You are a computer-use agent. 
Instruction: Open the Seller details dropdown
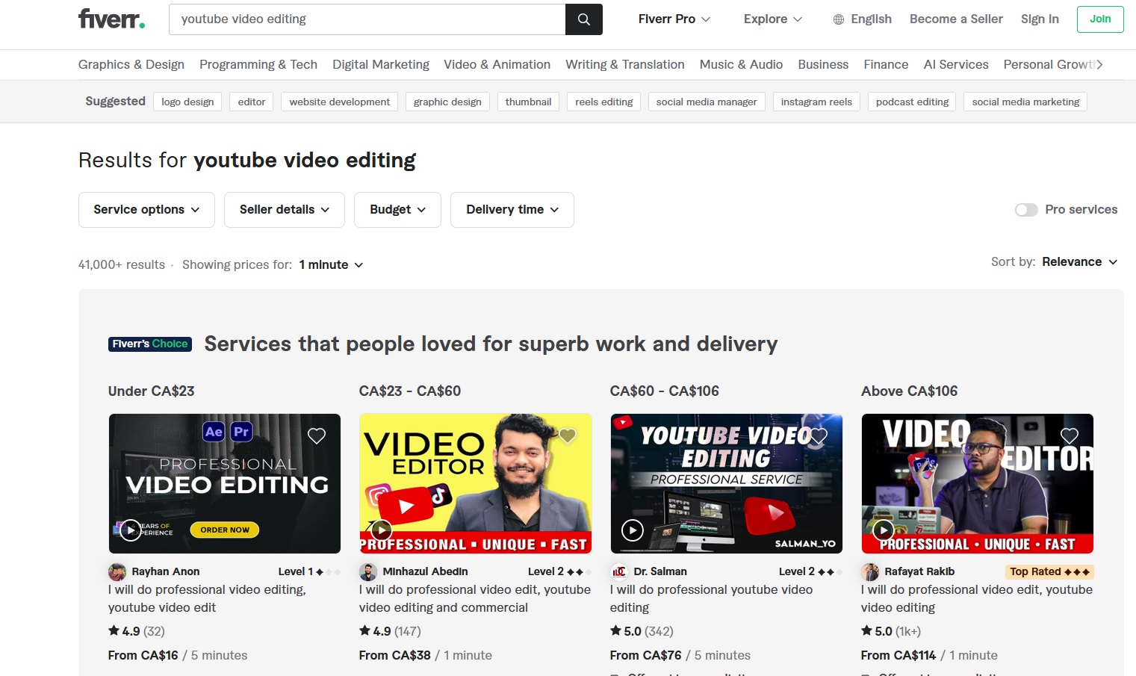coord(285,210)
